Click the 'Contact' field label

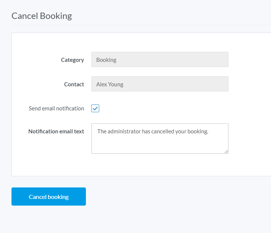74,84
